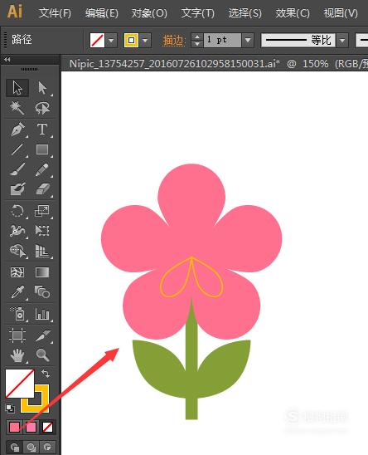Screen dimensions: 368x455
Task: Open the 等比 width profile dropdown
Action: click(x=342, y=40)
